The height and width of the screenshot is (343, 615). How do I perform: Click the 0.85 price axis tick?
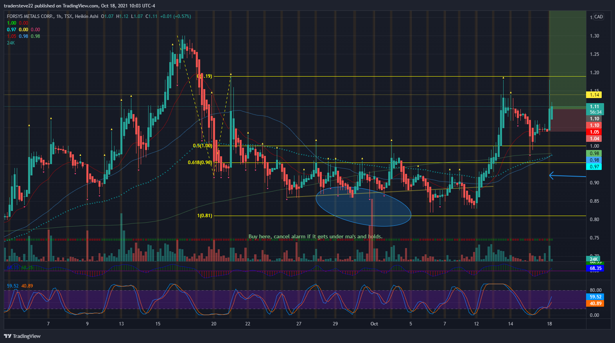tap(594, 201)
